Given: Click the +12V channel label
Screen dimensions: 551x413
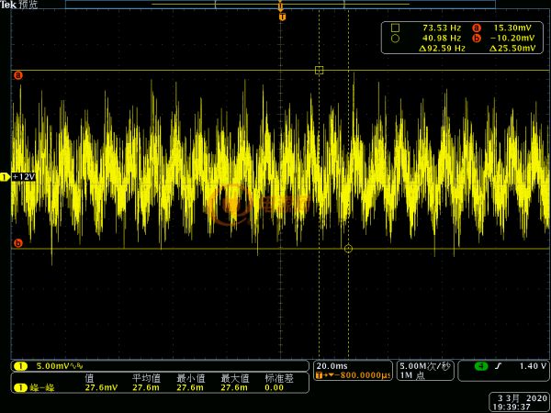Looking at the screenshot, I should (x=24, y=176).
